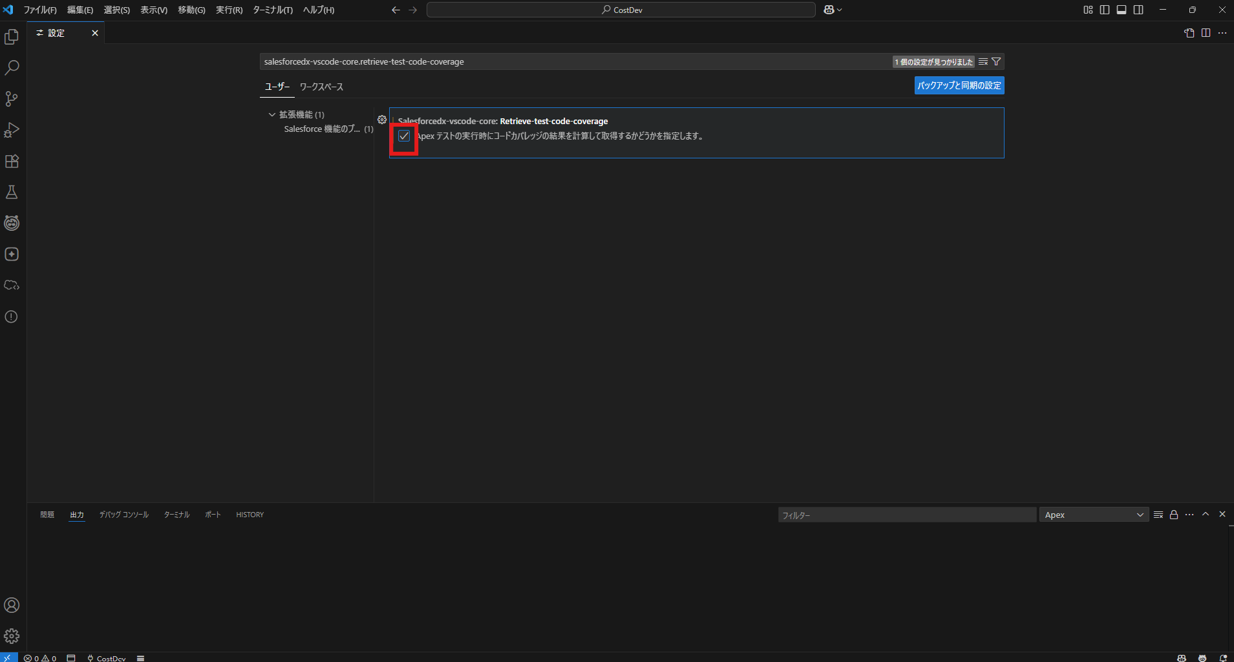This screenshot has width=1234, height=662.
Task: Switch to the ワークスペース settings tab
Action: coord(321,87)
